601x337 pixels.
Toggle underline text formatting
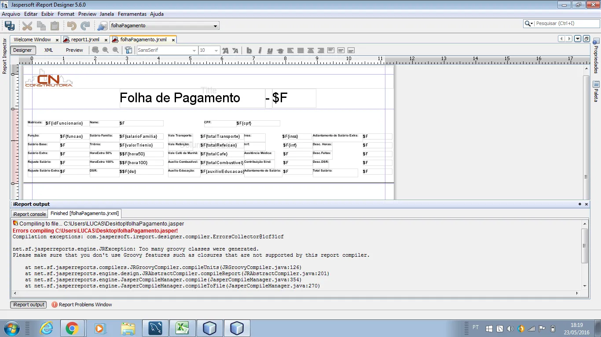270,50
